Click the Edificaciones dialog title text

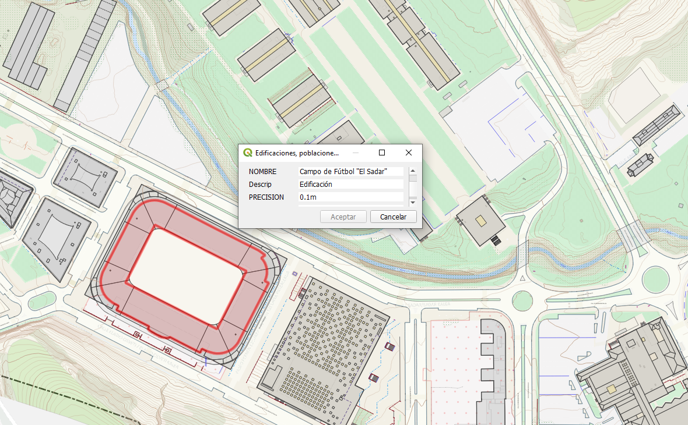(x=296, y=153)
